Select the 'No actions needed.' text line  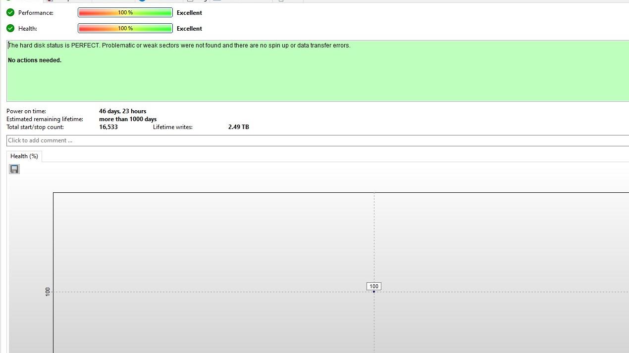[35, 60]
